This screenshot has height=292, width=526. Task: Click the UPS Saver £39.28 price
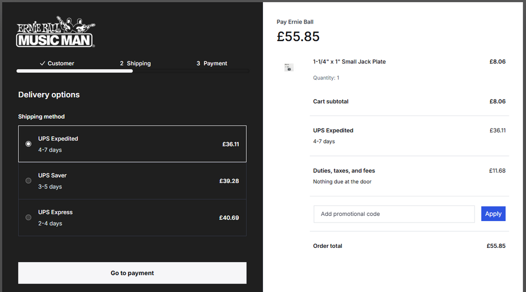coord(229,181)
